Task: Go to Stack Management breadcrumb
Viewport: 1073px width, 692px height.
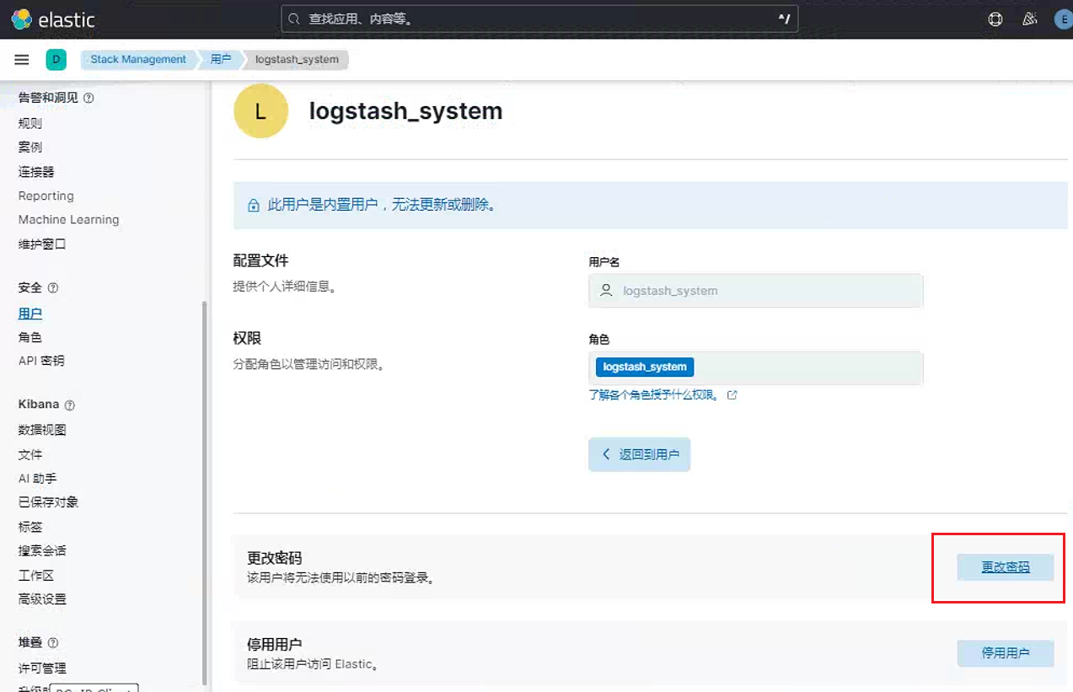Action: (138, 60)
